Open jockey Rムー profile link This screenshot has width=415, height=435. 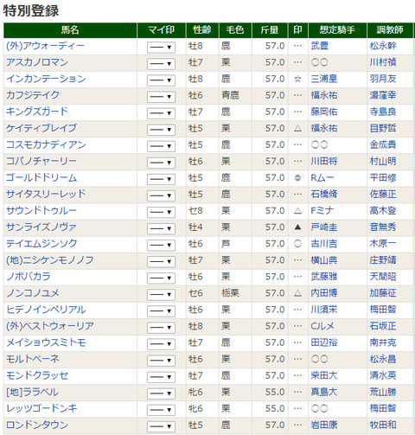322,177
